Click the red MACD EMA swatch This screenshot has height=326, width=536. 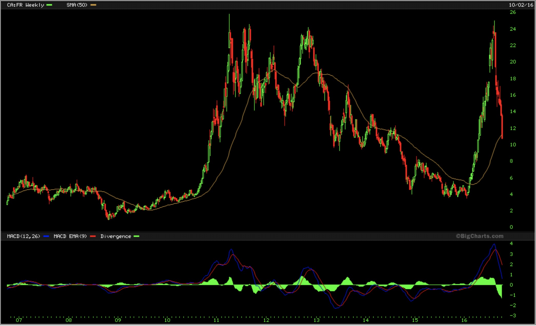[x=93, y=236]
